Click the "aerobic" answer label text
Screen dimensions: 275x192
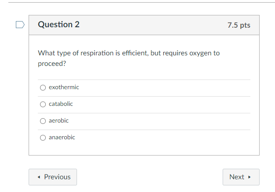(x=59, y=121)
